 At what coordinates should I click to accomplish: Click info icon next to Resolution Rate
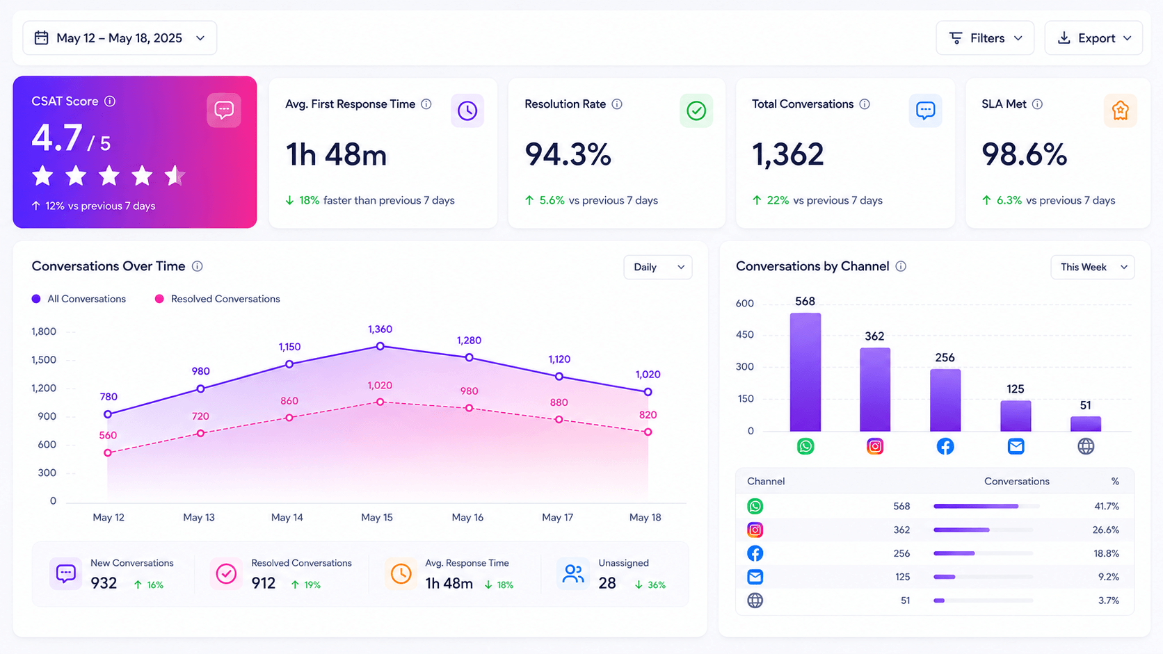point(617,104)
